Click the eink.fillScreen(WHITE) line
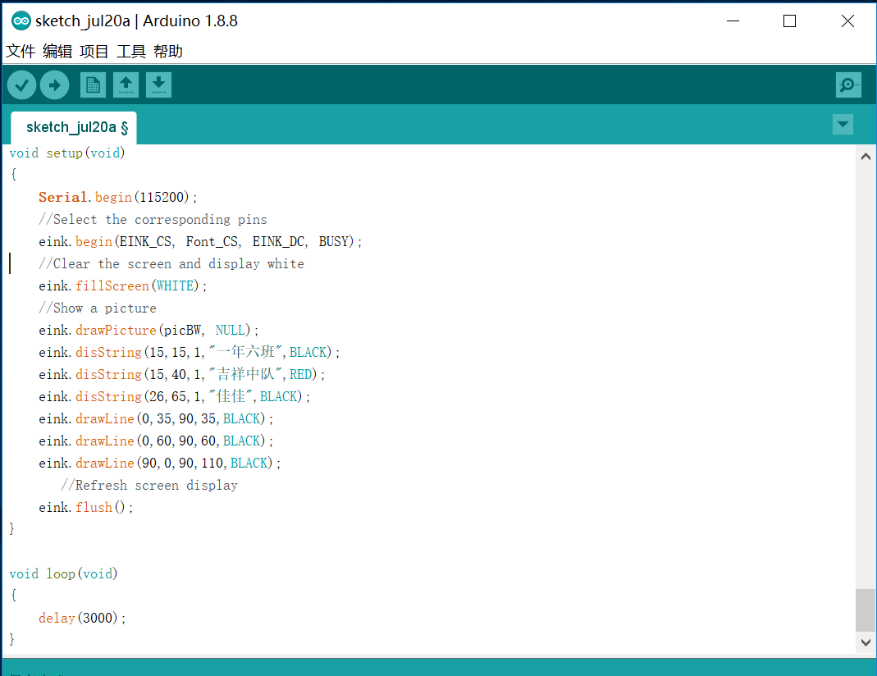The image size is (877, 676). coord(122,285)
